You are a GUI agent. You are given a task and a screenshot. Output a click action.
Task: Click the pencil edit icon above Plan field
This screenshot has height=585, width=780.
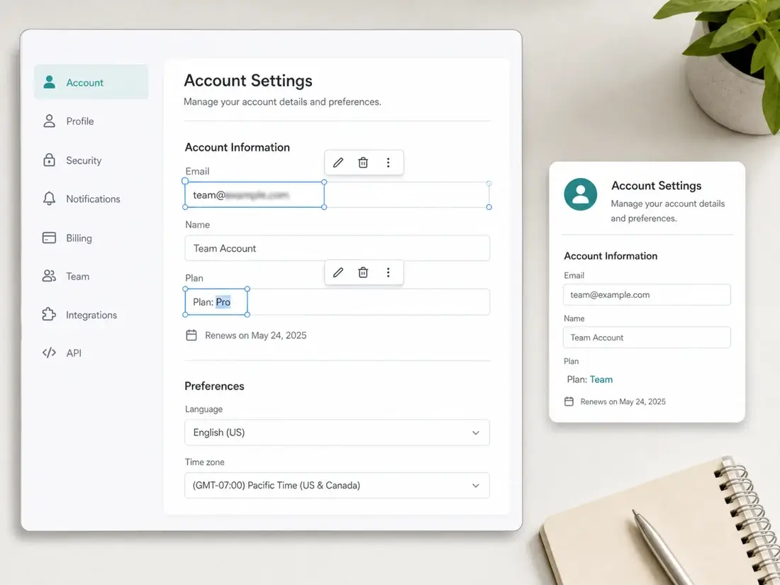click(338, 272)
